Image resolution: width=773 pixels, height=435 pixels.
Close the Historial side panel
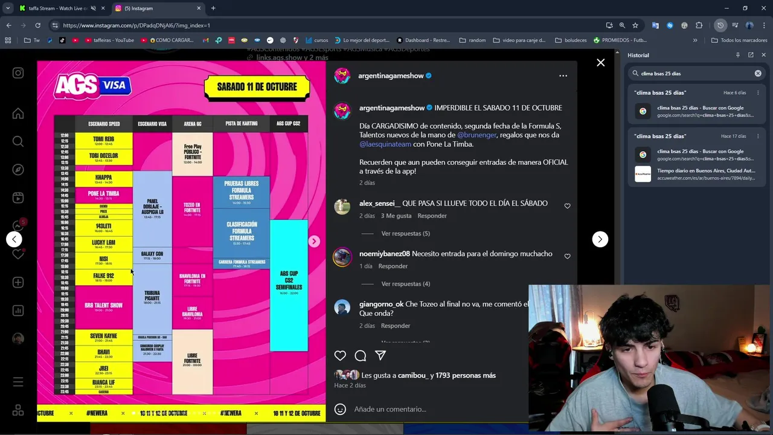(x=763, y=55)
